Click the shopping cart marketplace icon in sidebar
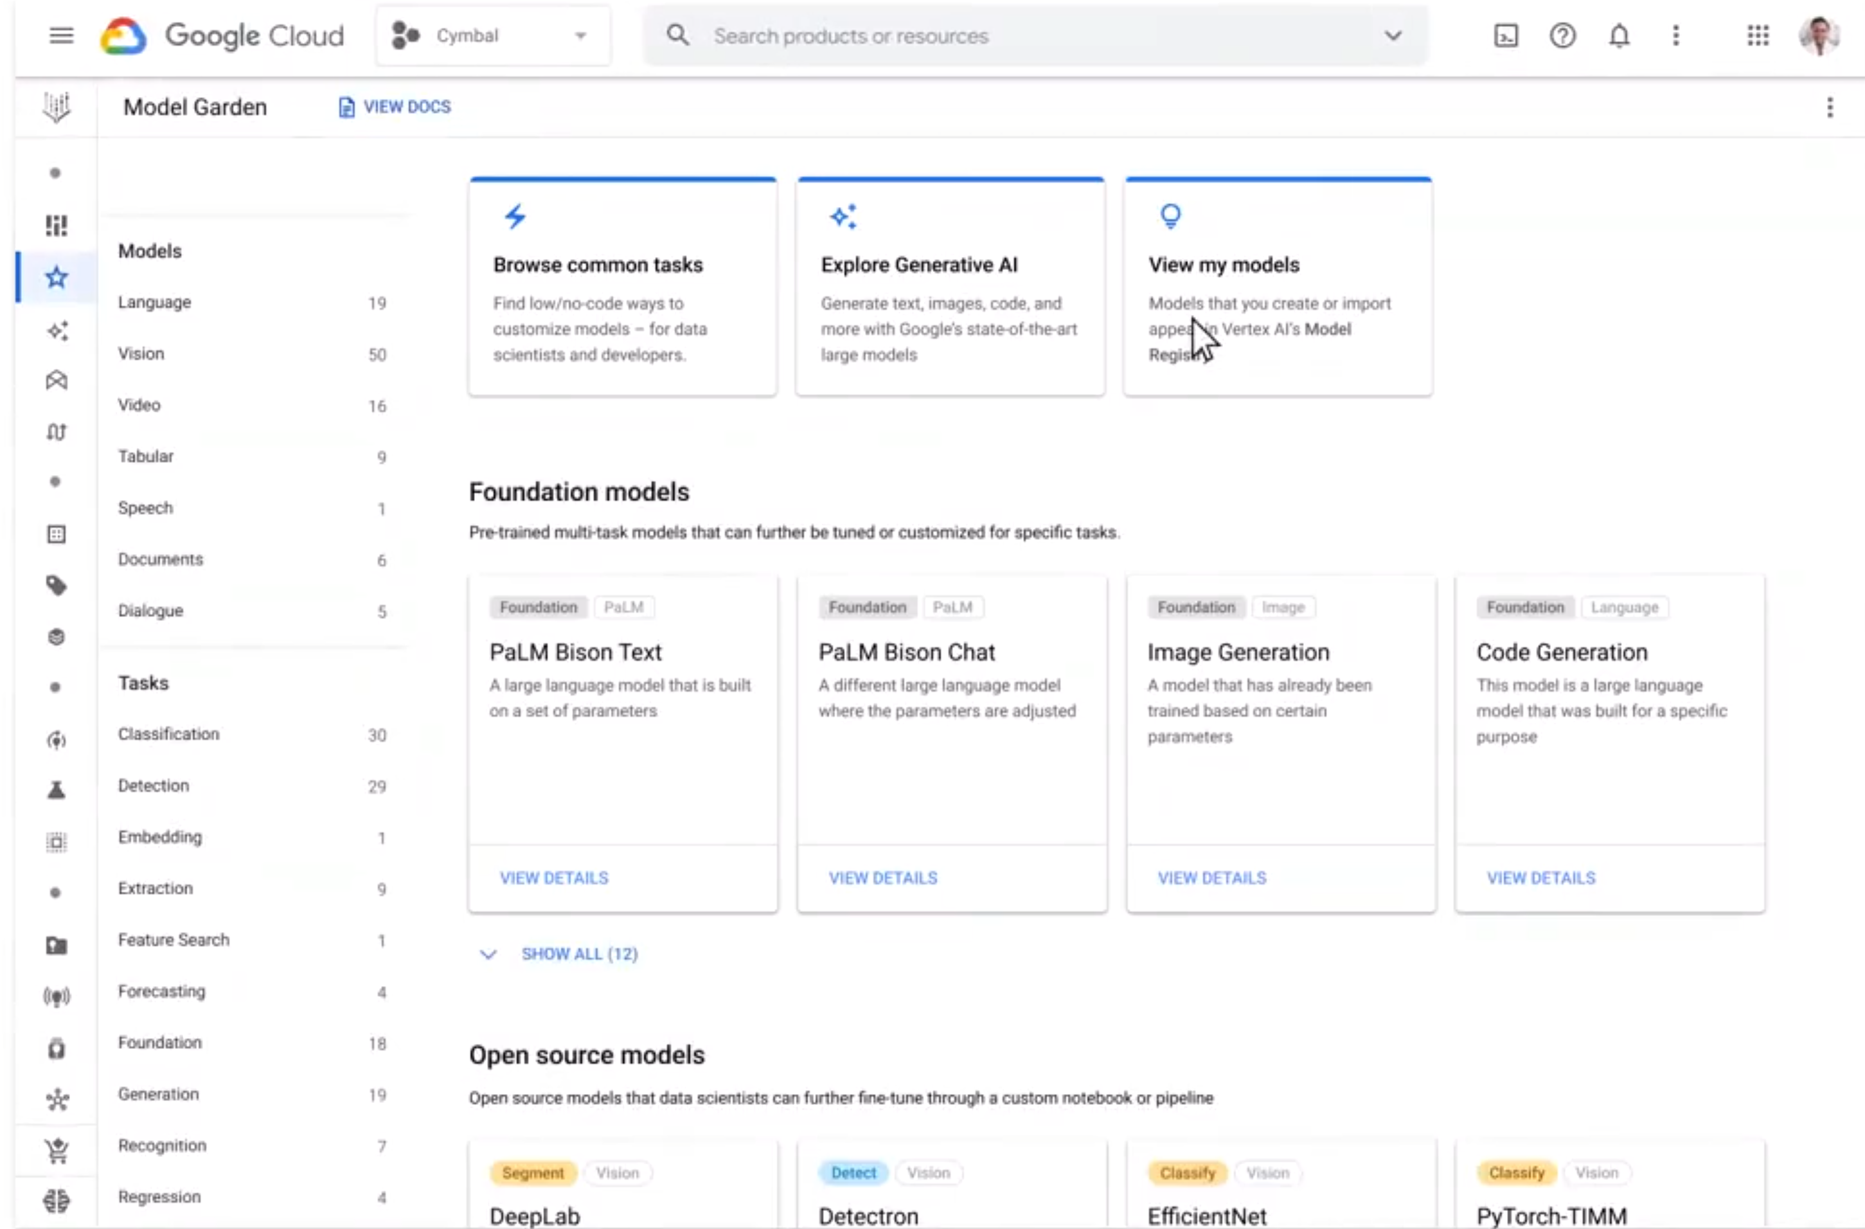1865x1229 pixels. (57, 1151)
